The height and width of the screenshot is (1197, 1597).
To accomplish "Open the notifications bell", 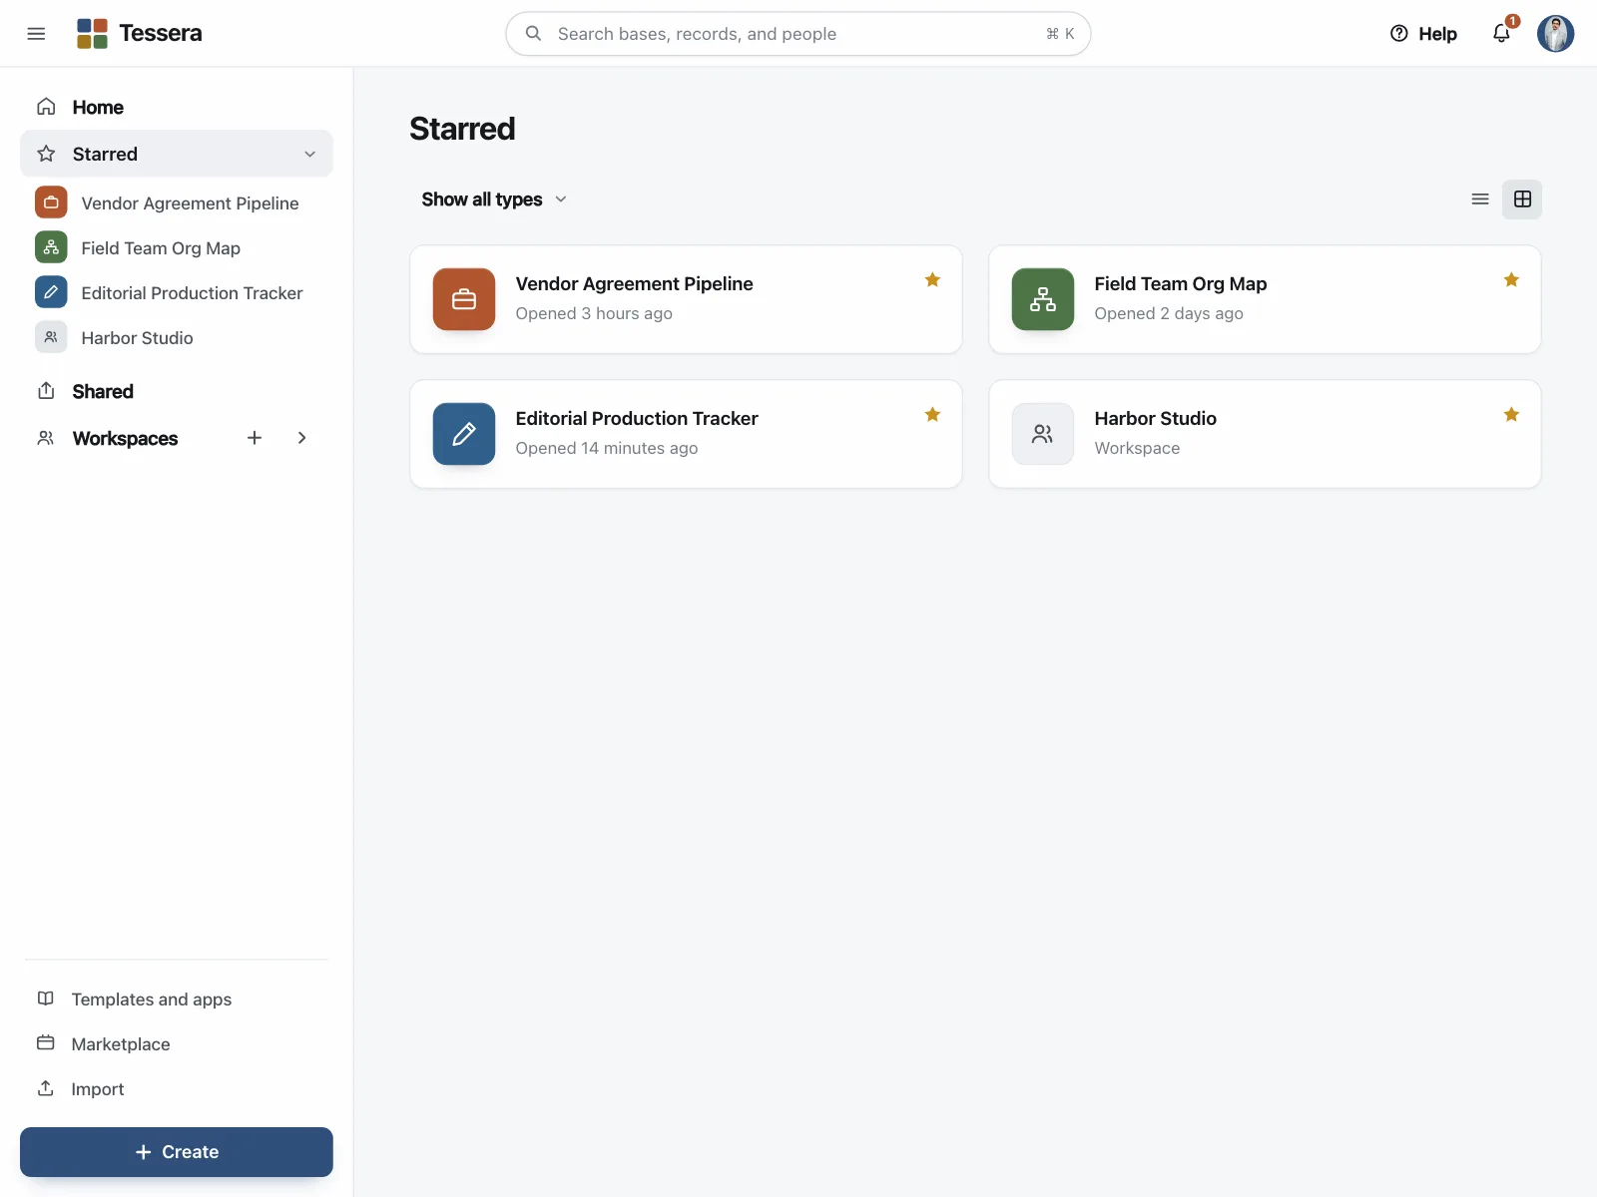I will [x=1501, y=34].
